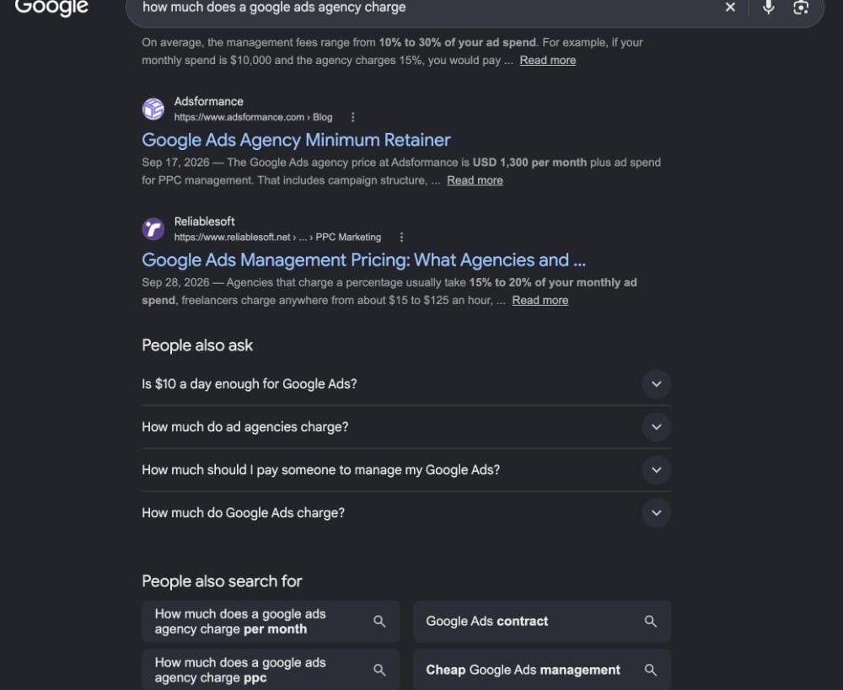The height and width of the screenshot is (690, 843).
Task: Click the 'Adsformance' site name
Action: pos(208,102)
